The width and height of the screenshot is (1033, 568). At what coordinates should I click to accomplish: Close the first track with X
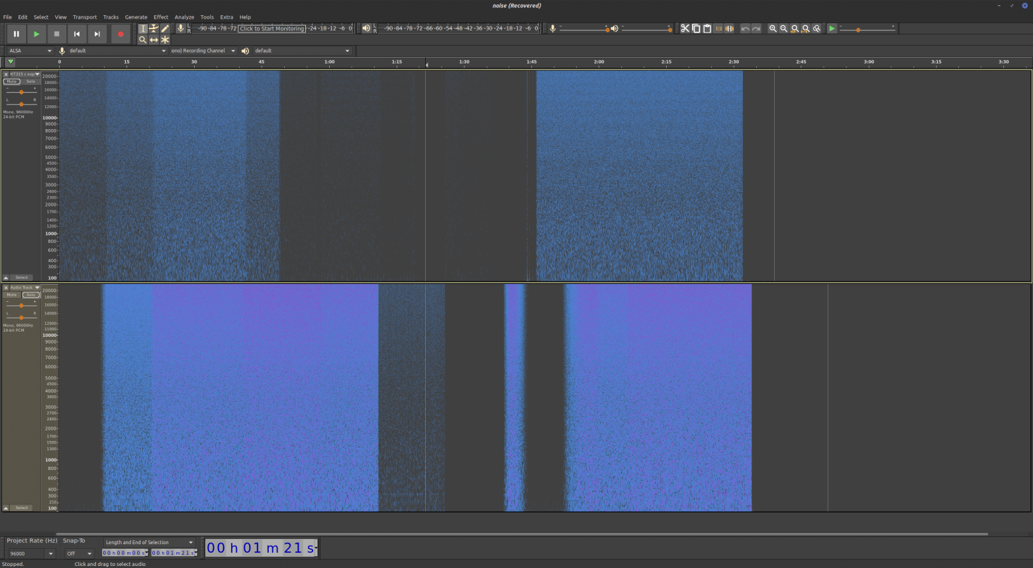pyautogui.click(x=6, y=74)
